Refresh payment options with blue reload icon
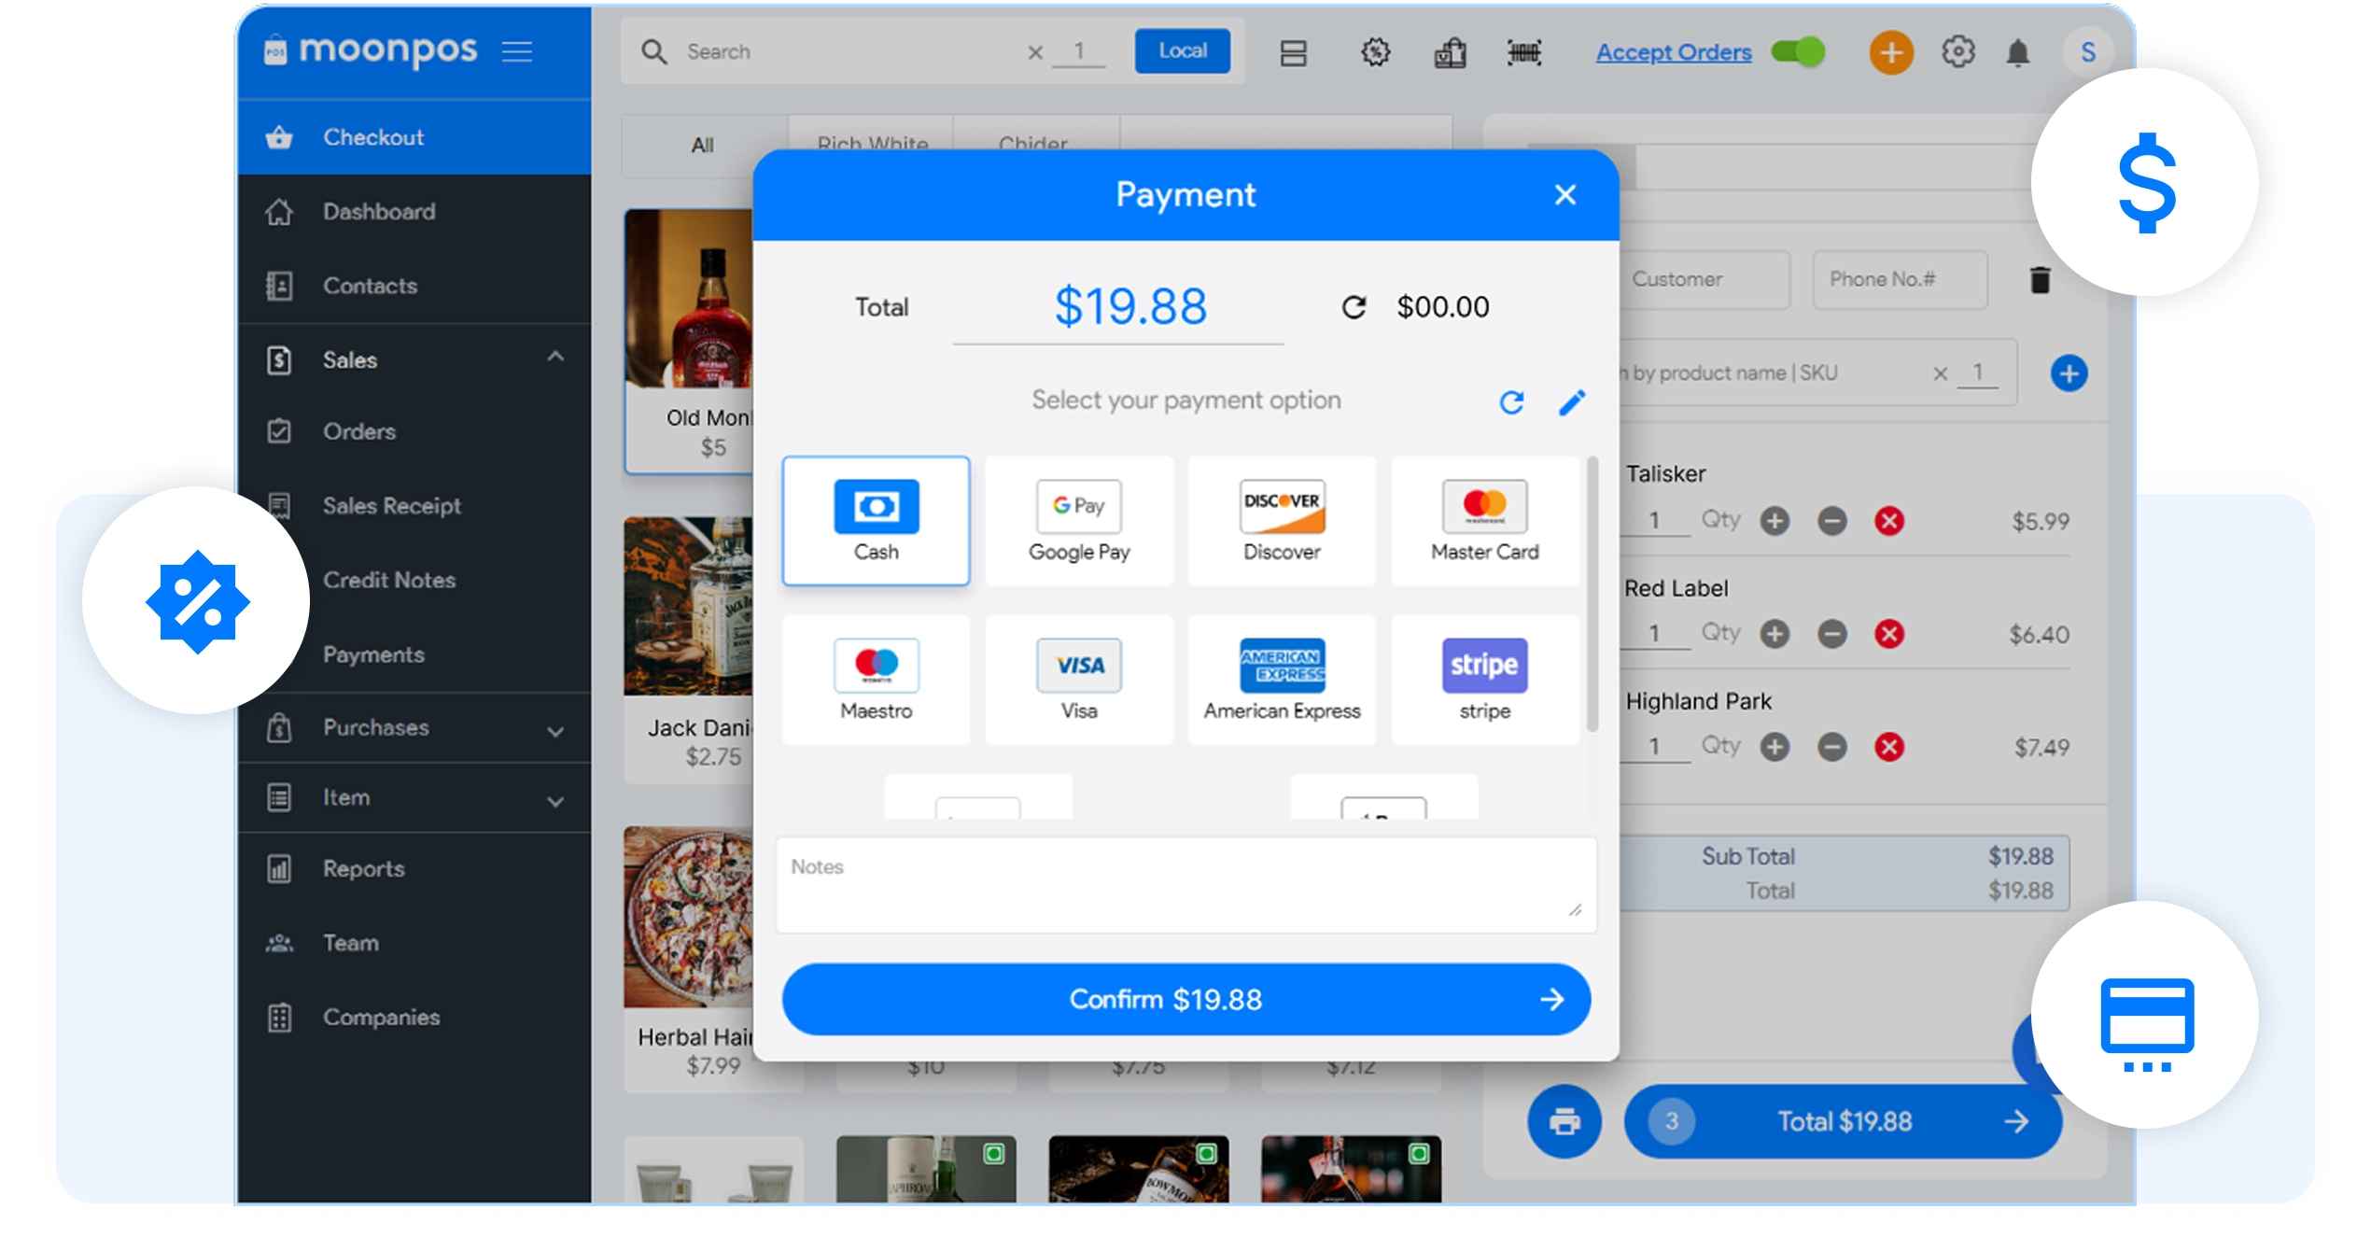Viewport: 2371px width, 1251px height. [x=1512, y=402]
